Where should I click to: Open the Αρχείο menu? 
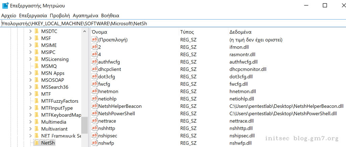pyautogui.click(x=9, y=16)
